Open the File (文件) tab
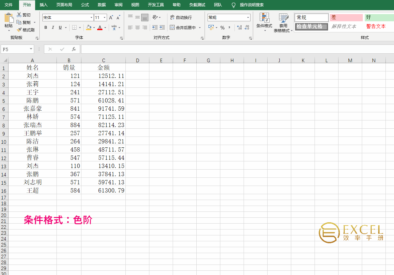This screenshot has height=275, width=394. point(9,5)
